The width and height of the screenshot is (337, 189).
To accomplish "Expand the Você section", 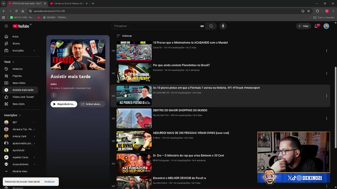I will [x=9, y=62].
